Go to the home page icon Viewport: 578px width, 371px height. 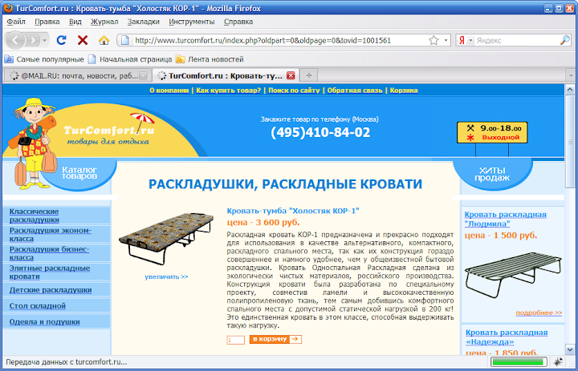104,40
